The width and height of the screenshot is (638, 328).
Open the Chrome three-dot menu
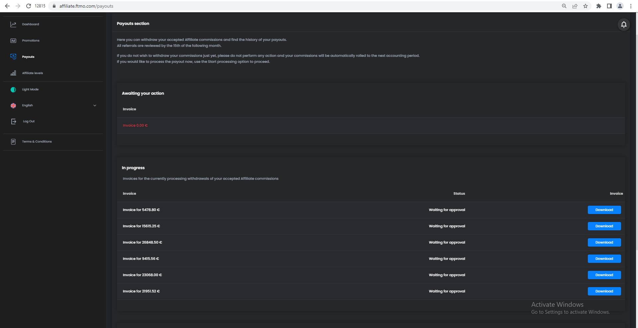click(631, 6)
